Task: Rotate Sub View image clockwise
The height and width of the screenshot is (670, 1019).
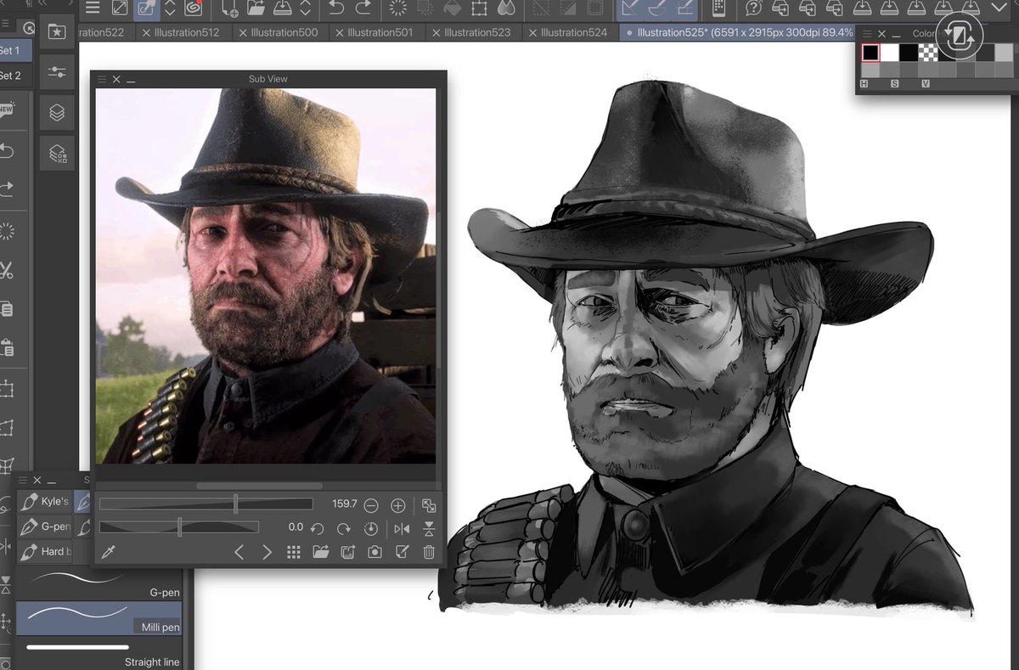Action: point(344,528)
